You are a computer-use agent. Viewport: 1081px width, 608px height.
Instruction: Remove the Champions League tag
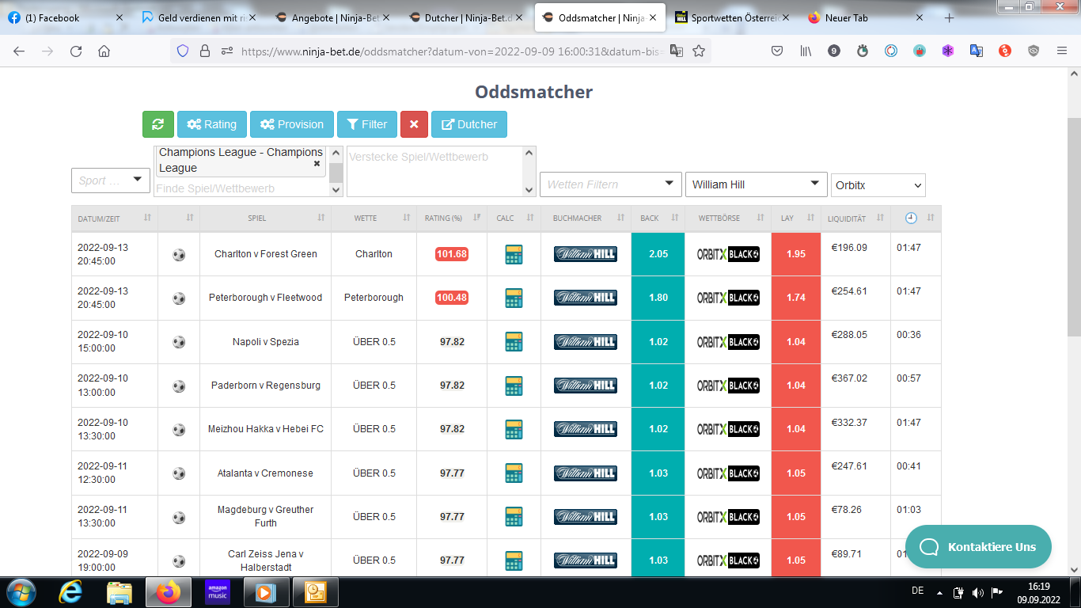pos(317,163)
